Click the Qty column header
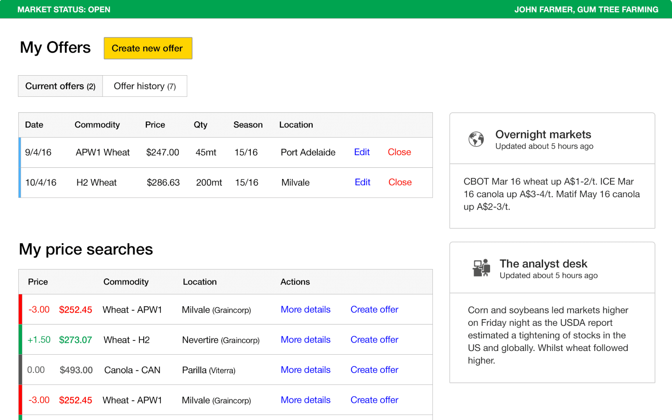 click(x=201, y=125)
